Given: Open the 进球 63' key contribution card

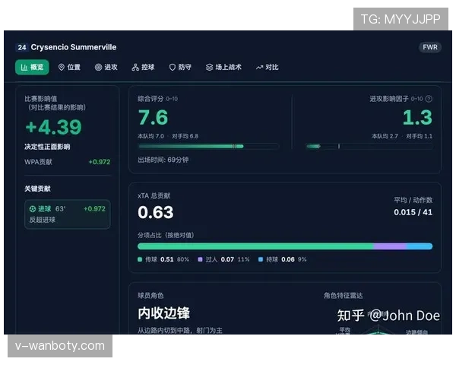Looking at the screenshot, I should [x=68, y=214].
